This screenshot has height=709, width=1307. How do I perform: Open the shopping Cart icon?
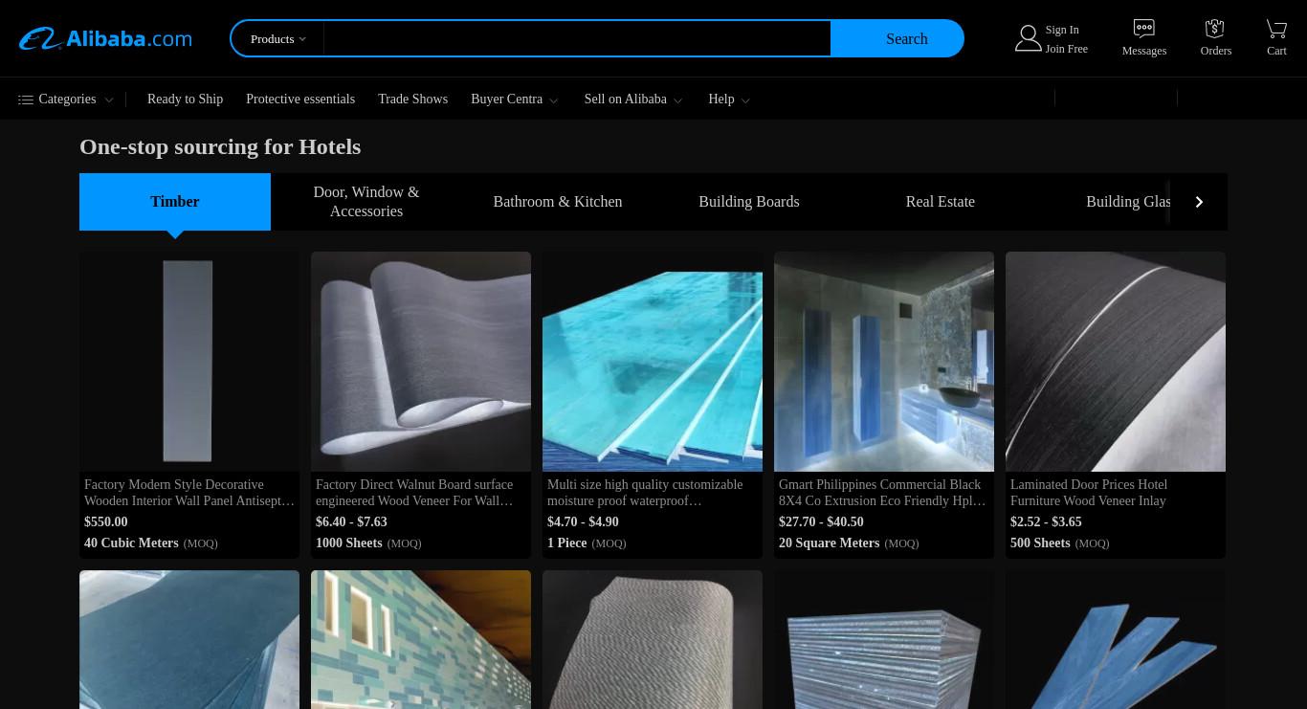point(1276,29)
